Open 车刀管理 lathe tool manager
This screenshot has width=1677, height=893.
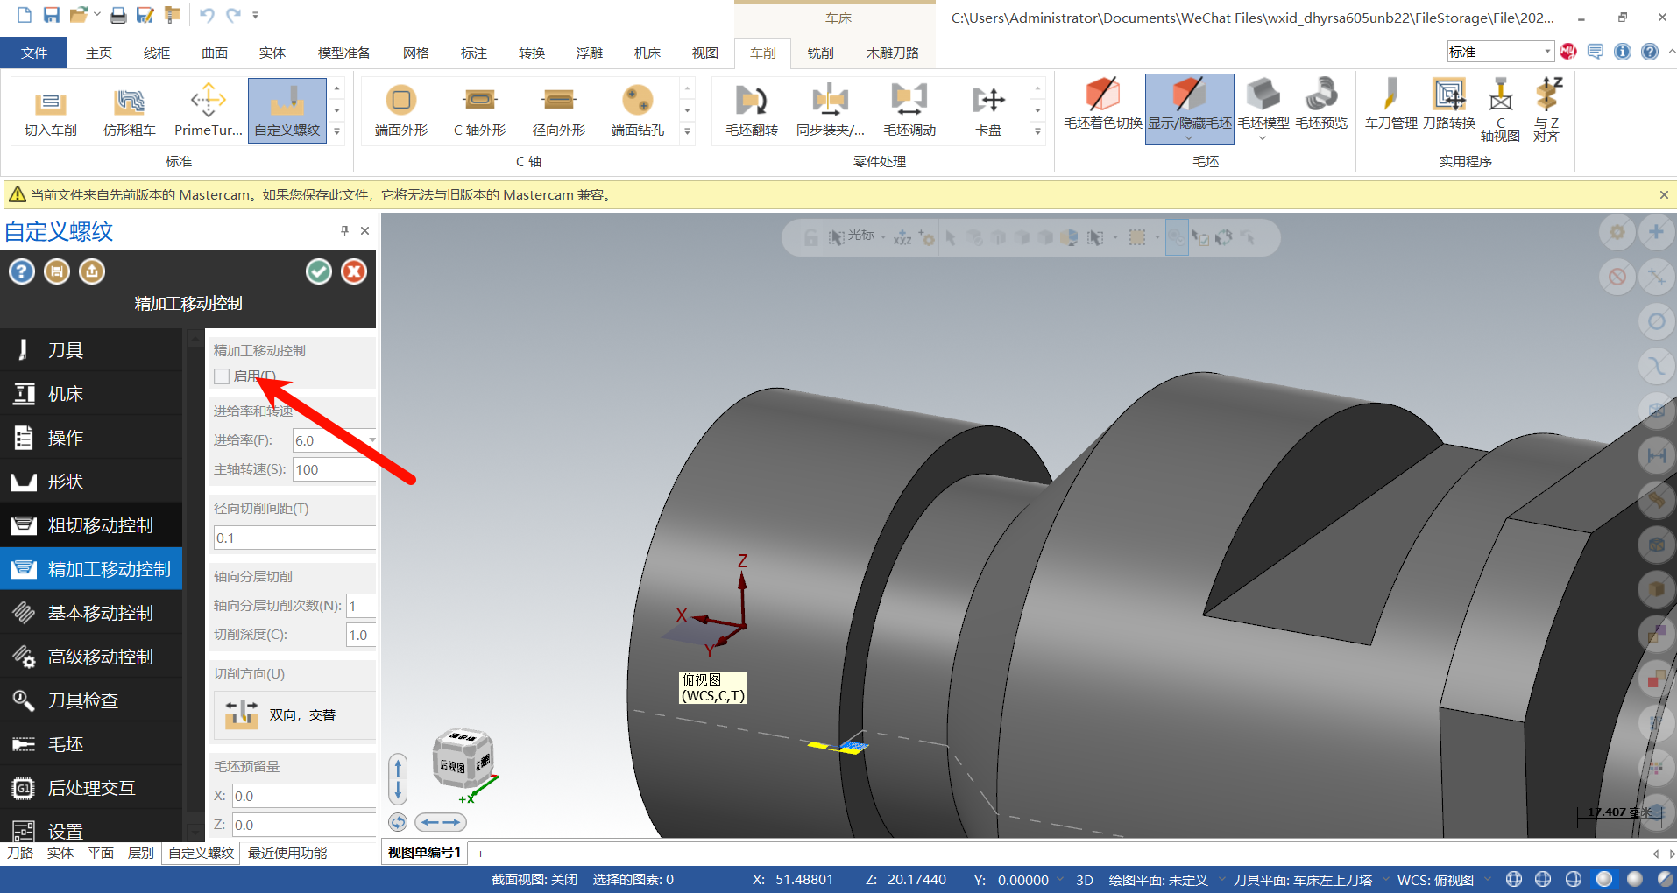(1391, 105)
